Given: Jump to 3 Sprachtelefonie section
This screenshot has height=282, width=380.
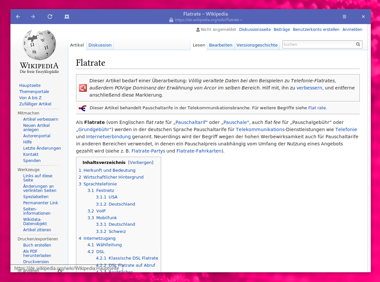Looking at the screenshot, I should pos(98,184).
